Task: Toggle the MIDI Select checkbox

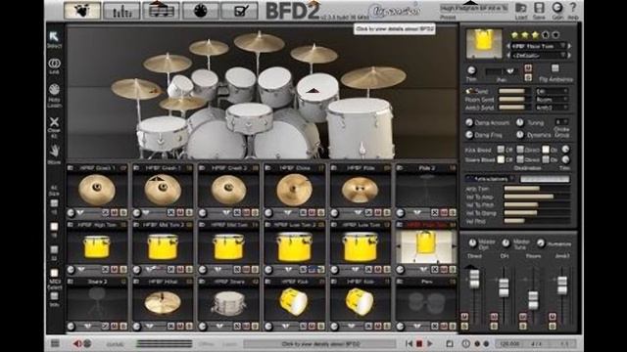Action: point(54,273)
